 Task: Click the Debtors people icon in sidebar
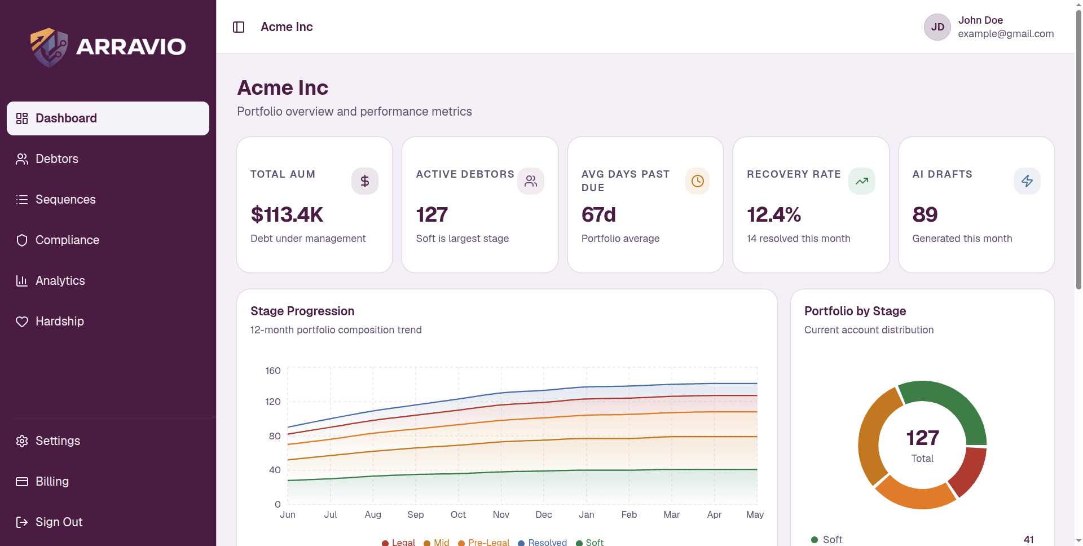click(22, 159)
